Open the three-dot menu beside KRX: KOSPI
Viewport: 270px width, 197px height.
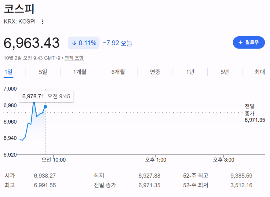pos(43,22)
